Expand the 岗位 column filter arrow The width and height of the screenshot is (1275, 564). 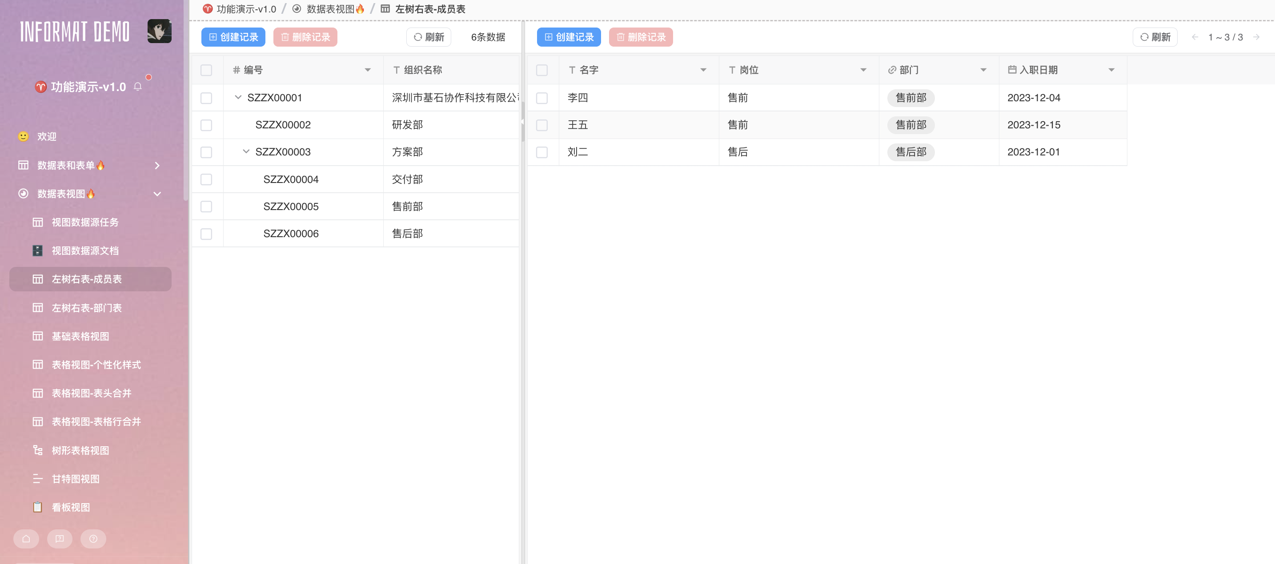864,70
